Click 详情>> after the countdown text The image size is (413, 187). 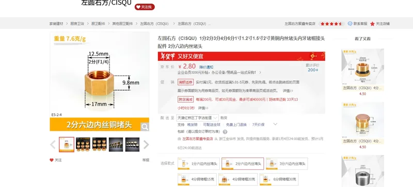(203, 108)
